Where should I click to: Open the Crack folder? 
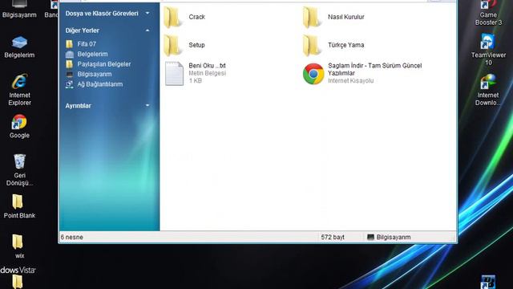[x=172, y=18]
